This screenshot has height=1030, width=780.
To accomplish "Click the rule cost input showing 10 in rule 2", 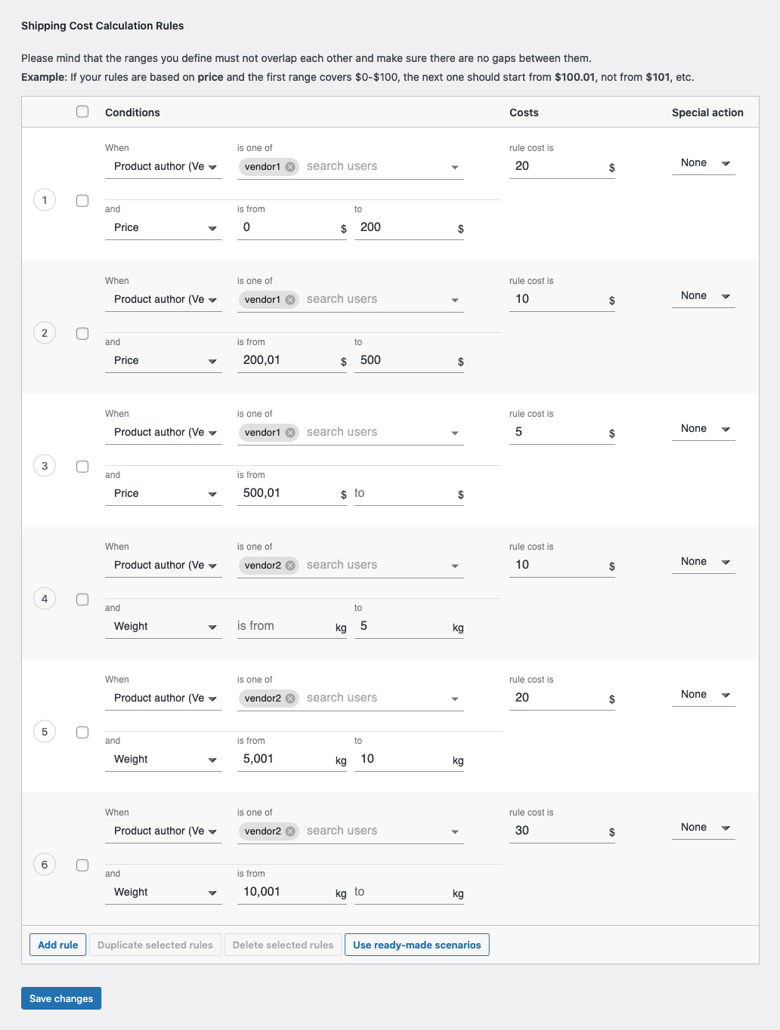I will [x=559, y=299].
